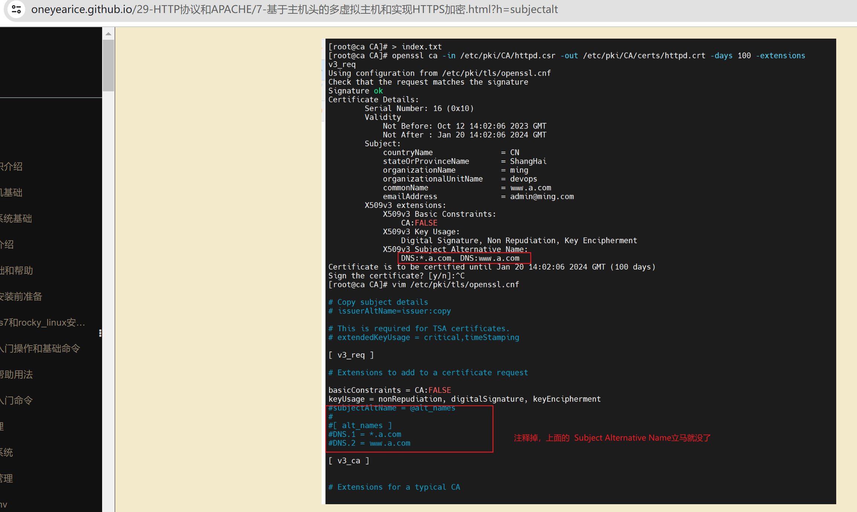
Task: Click the site information icon in address bar
Action: [16, 9]
